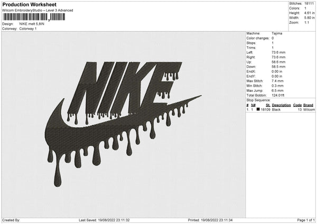Click the Up value 58.6 mm
The height and width of the screenshot is (224, 317).
coord(278,62)
